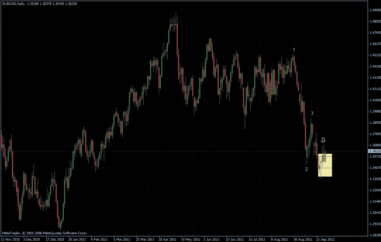Viewport: 381px width, 242px height.
Task: Click the 1.41060 price level label
Action: point(375,100)
